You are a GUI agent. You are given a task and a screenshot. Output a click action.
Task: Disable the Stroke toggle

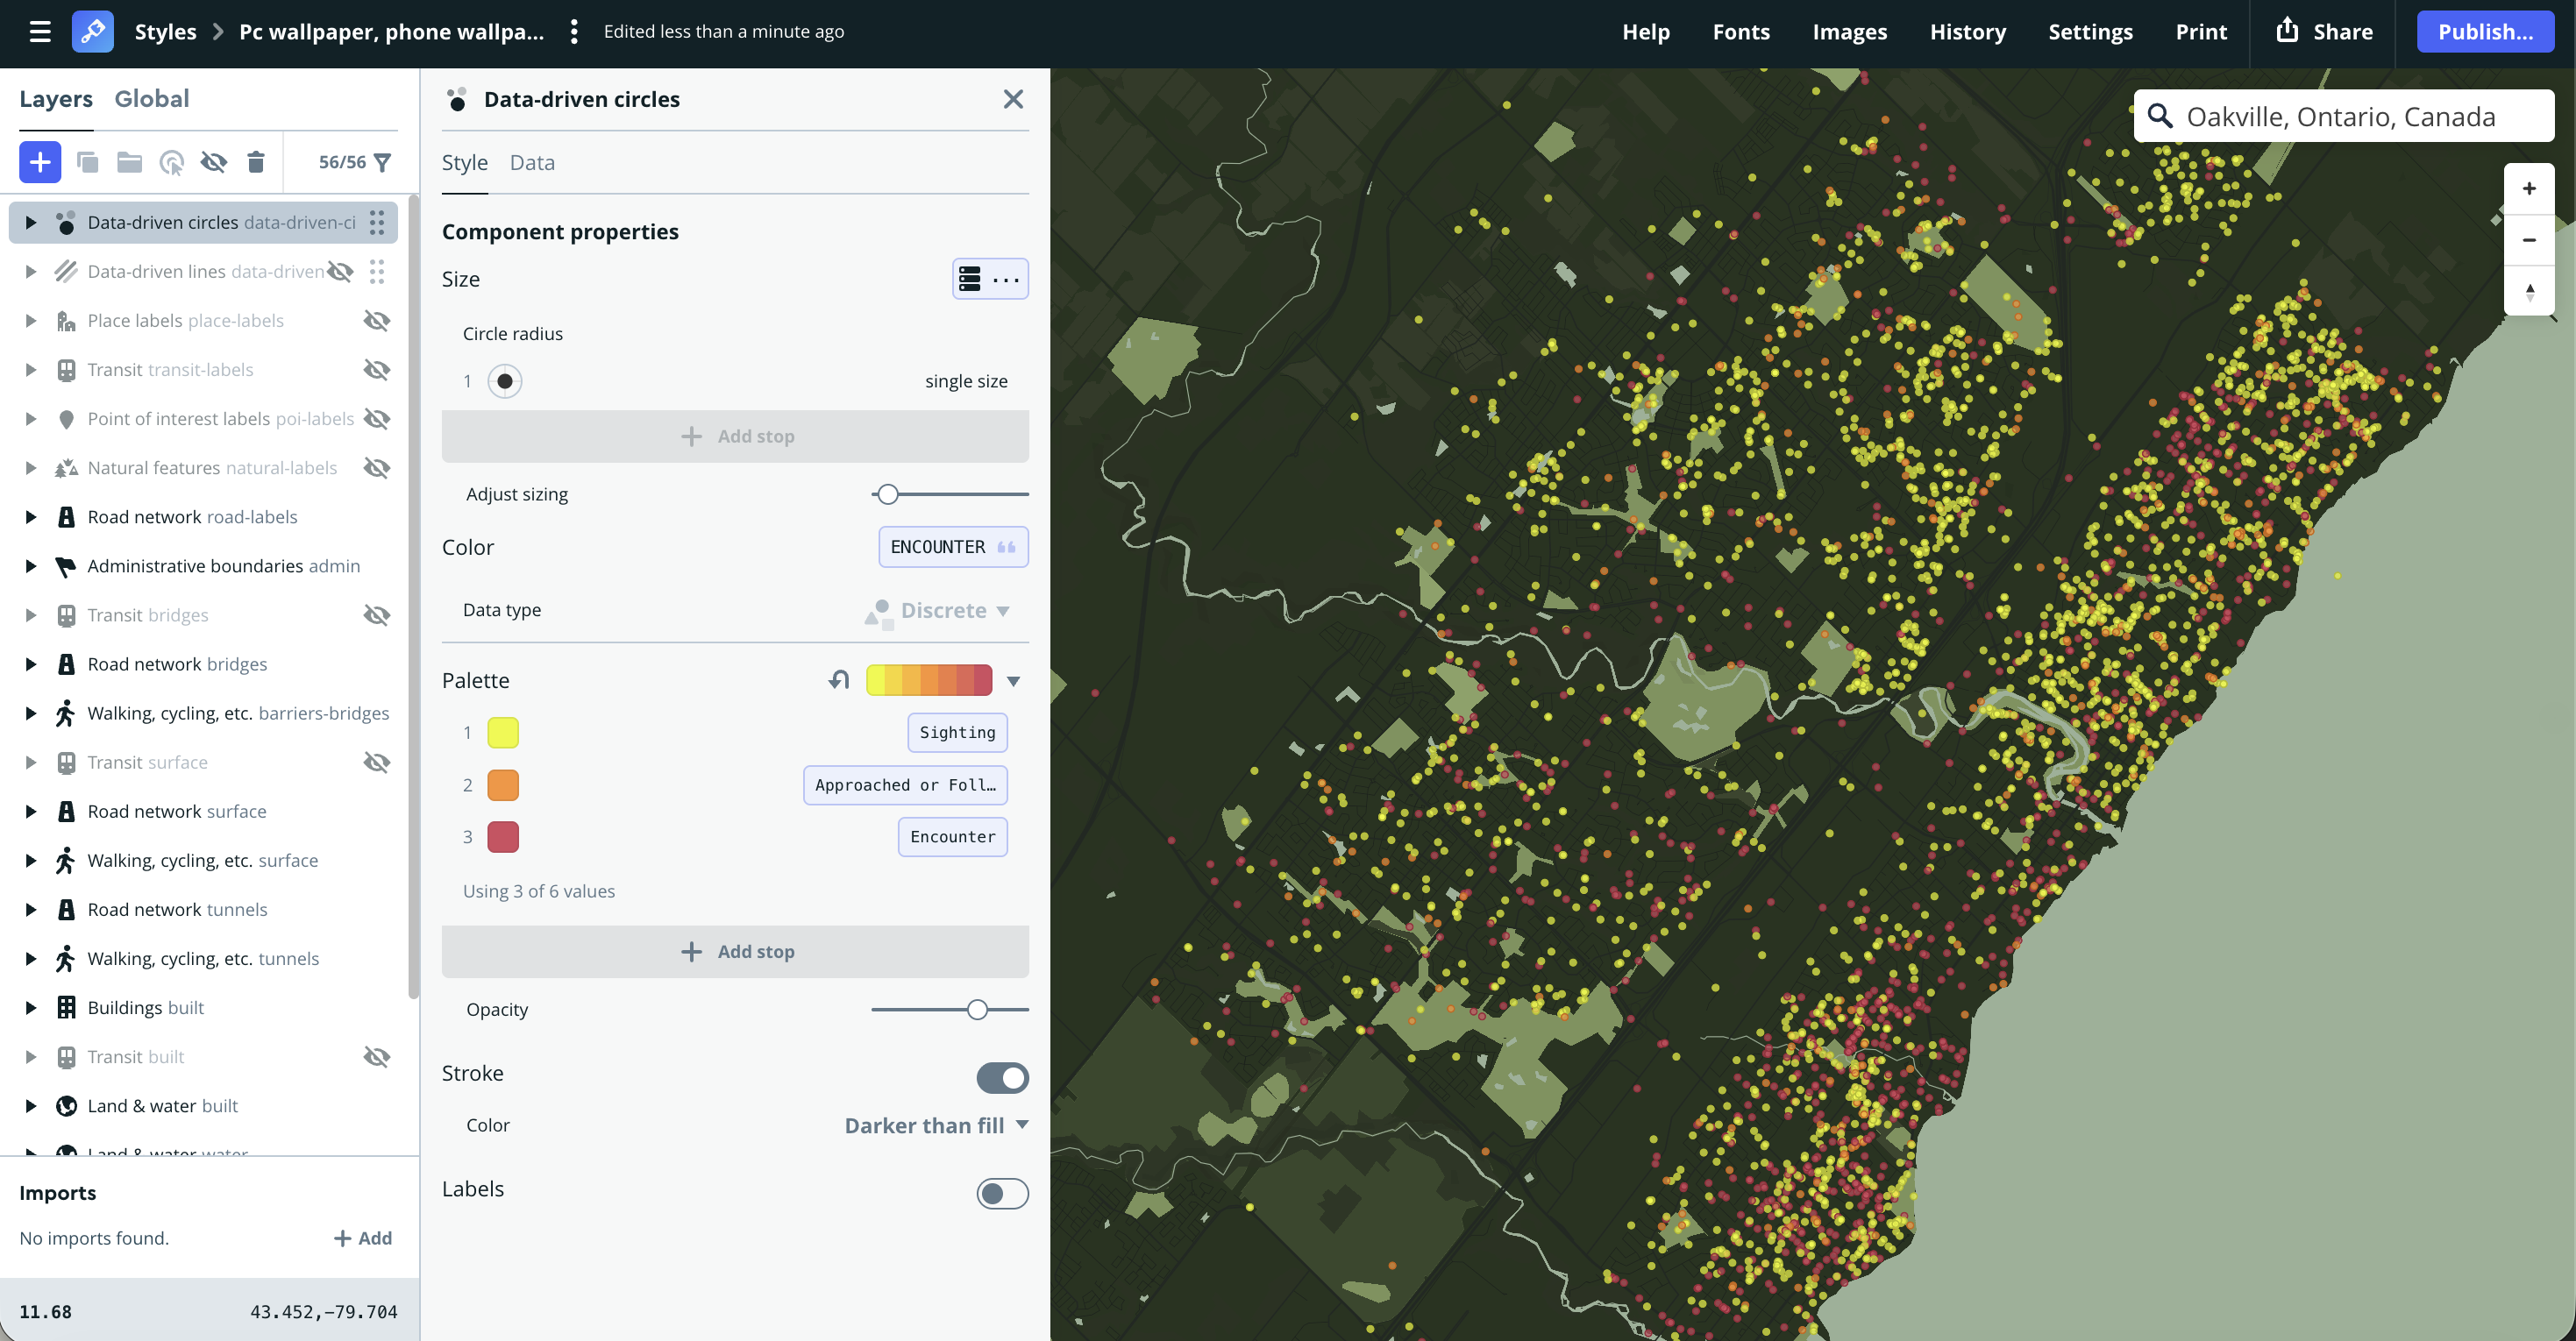point(1002,1077)
